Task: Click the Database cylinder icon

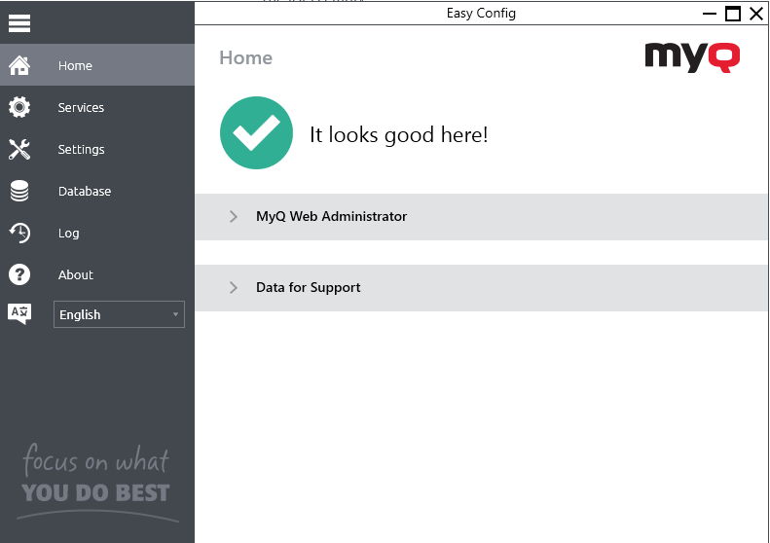Action: [x=19, y=192]
